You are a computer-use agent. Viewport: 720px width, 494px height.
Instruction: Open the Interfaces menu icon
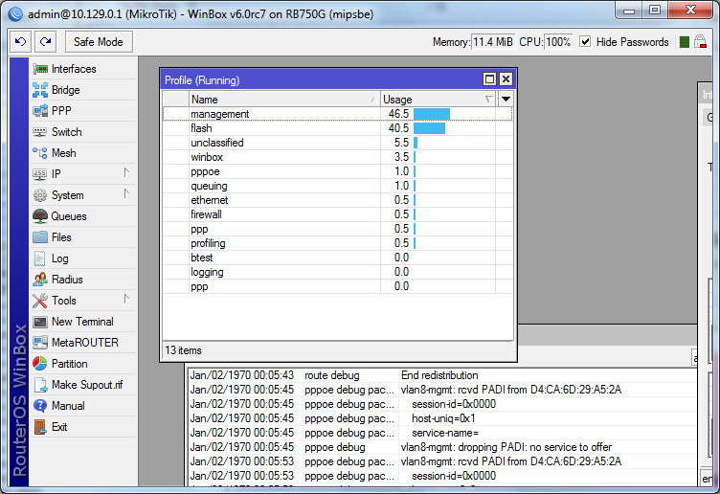(x=40, y=69)
